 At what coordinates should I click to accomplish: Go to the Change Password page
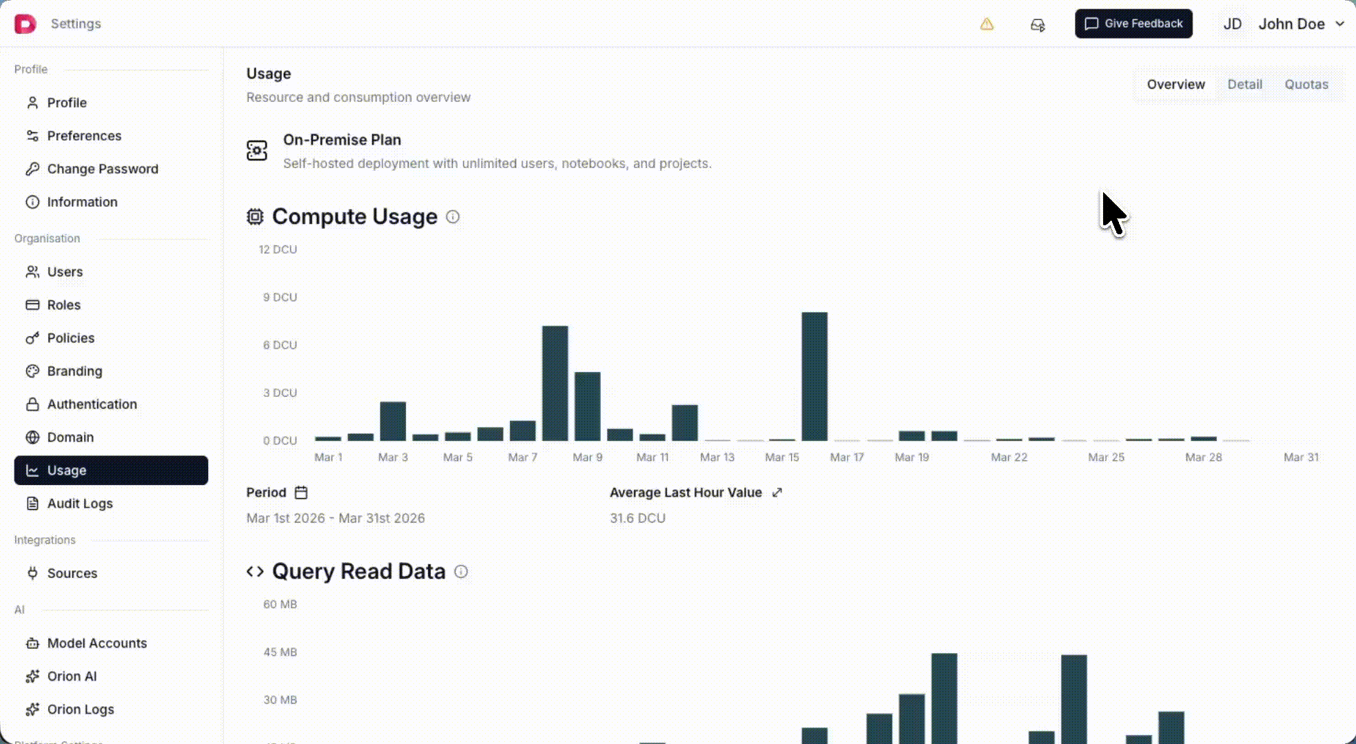pyautogui.click(x=103, y=169)
